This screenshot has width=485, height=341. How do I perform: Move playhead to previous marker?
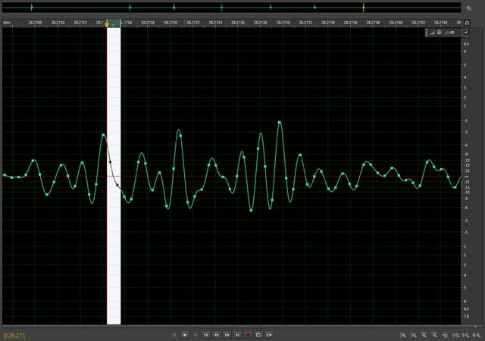[205, 334]
